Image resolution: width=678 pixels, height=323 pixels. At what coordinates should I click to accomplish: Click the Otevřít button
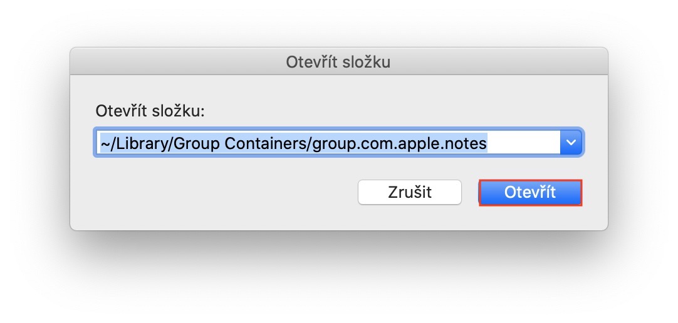(x=530, y=192)
